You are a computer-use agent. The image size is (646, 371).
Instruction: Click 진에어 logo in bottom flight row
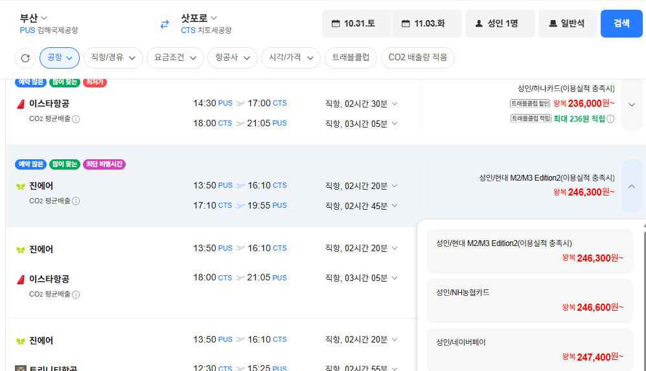[21, 341]
